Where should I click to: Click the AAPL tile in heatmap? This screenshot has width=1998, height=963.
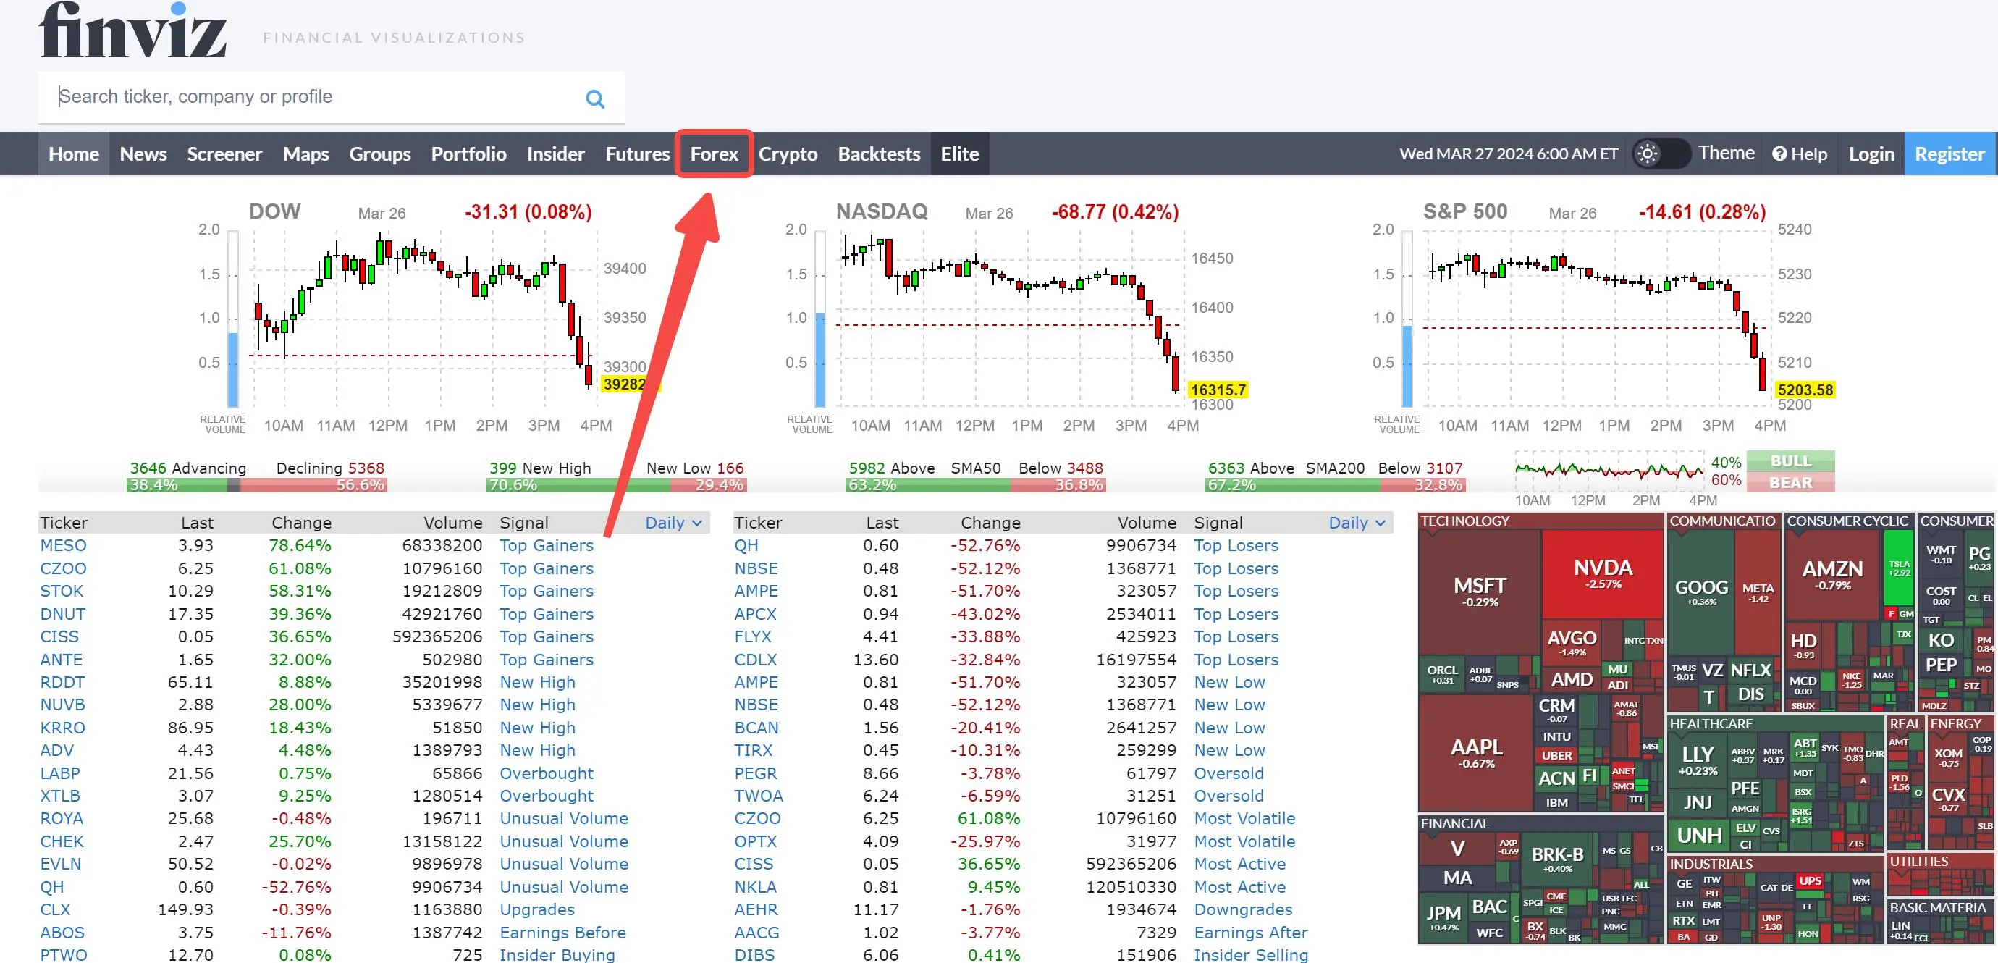[x=1476, y=753]
